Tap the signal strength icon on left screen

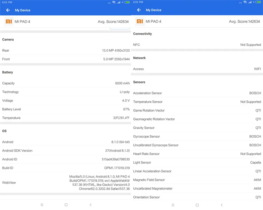click(x=119, y=2)
